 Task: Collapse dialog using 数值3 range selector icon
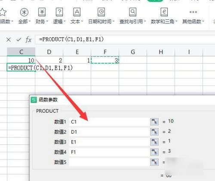(154, 142)
